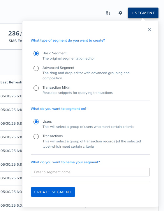Viewport: 164px width, 211px height.
Task: Select Users as the segment target
Action: click(36, 122)
